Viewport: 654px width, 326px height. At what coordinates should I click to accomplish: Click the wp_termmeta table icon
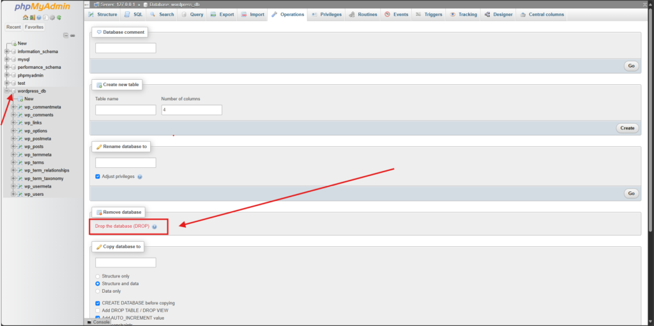point(20,154)
